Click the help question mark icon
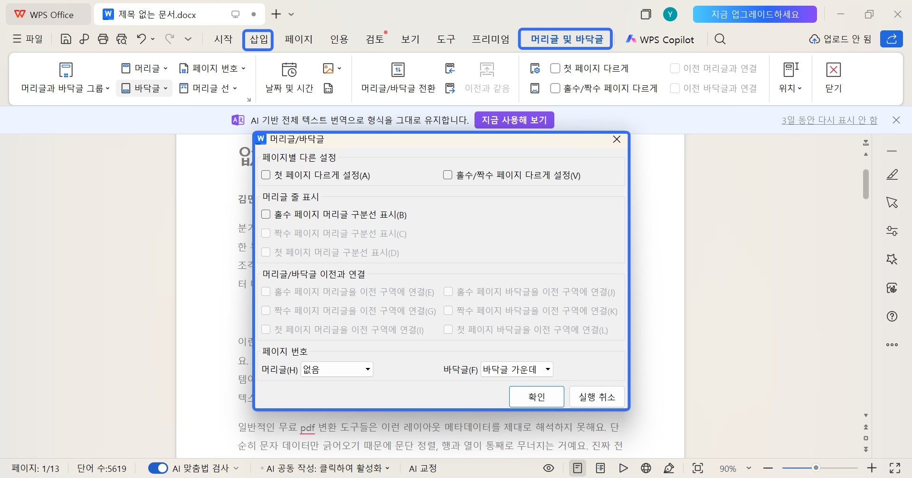 892,316
